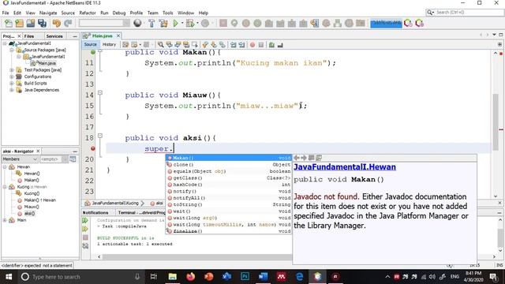
Task: Open JavaFundamentalI.Hewan Javadoc link
Action: coord(345,166)
